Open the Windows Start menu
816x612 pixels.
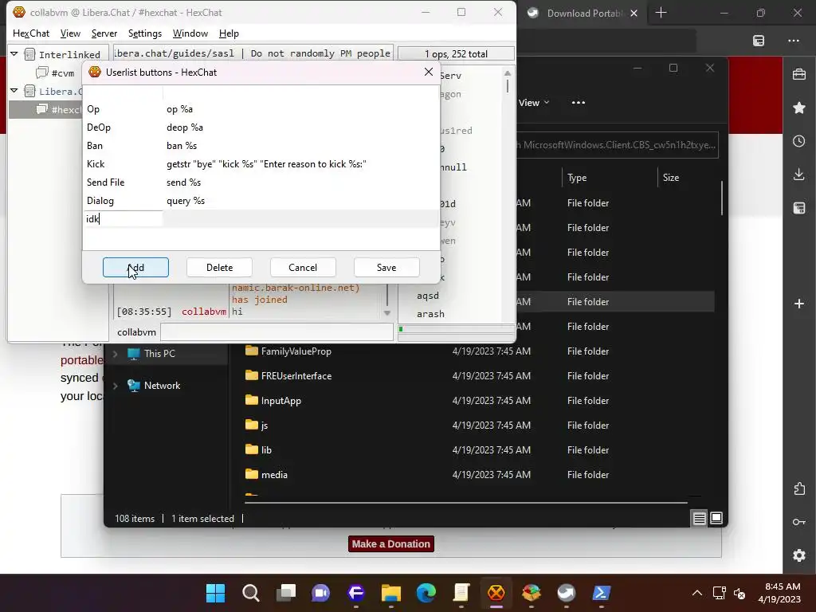coord(215,593)
